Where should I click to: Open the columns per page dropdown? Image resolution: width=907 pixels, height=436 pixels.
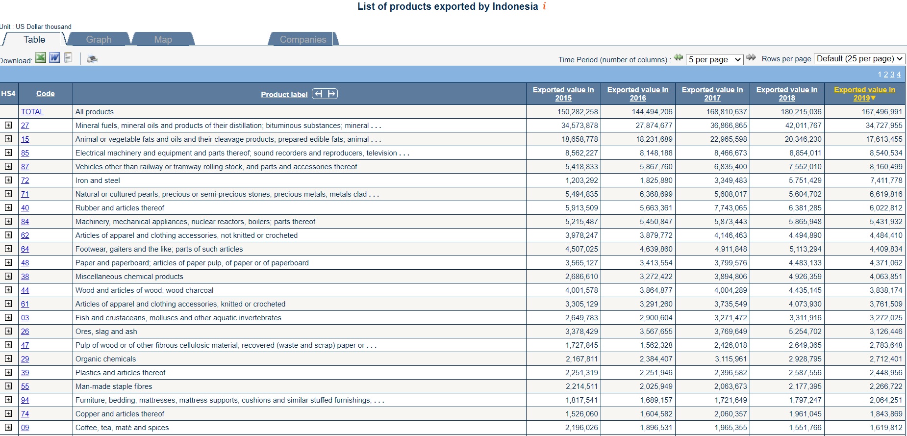click(x=714, y=59)
